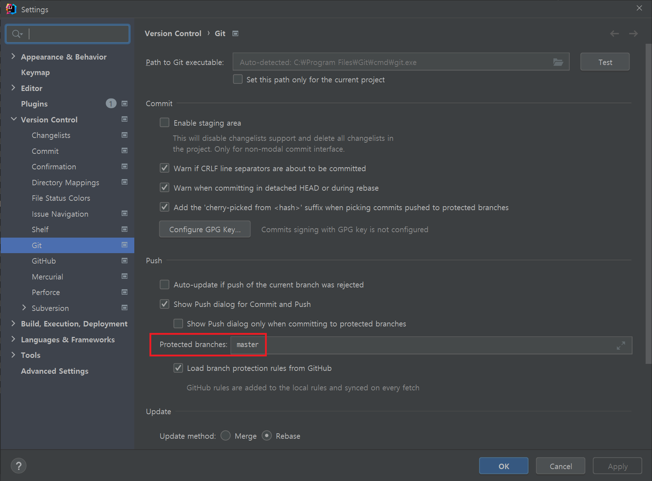Click the Configure GPG Key button

coord(205,229)
